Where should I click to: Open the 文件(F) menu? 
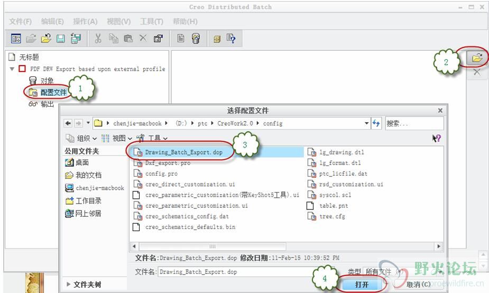pyautogui.click(x=21, y=22)
